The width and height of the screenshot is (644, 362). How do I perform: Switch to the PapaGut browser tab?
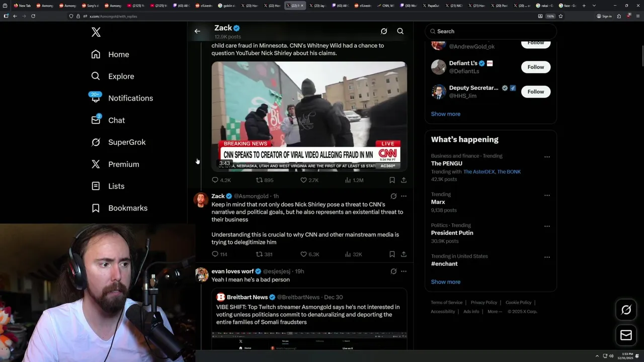(430, 6)
